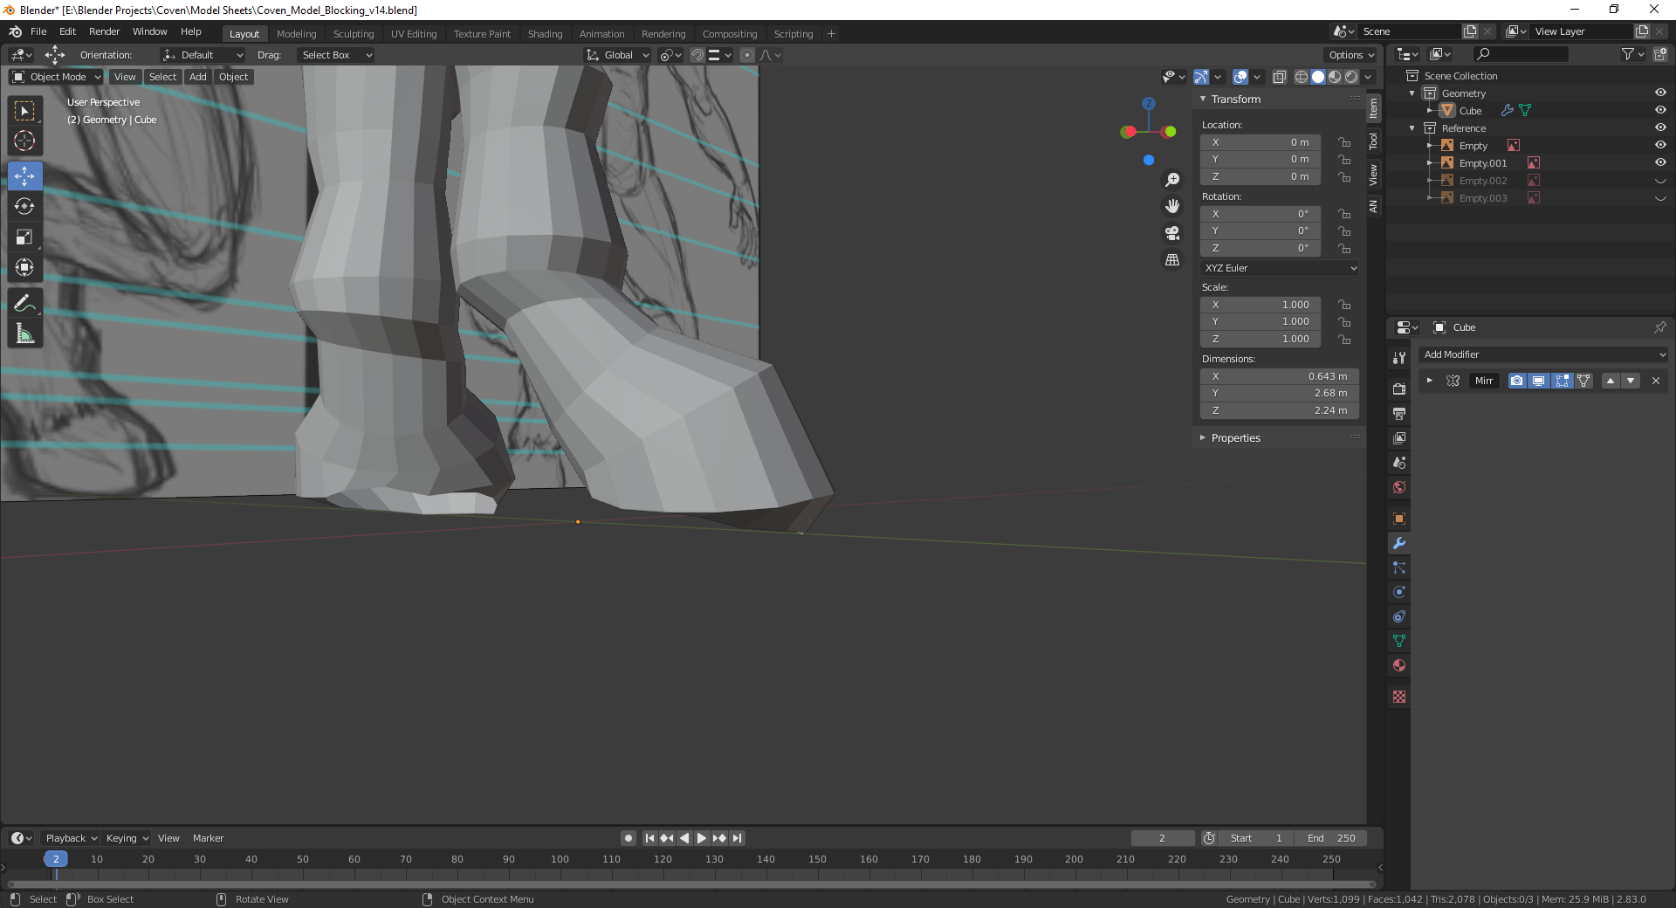Switch to perspective/orthographic grid icon
1676x908 pixels.
[x=1172, y=260]
